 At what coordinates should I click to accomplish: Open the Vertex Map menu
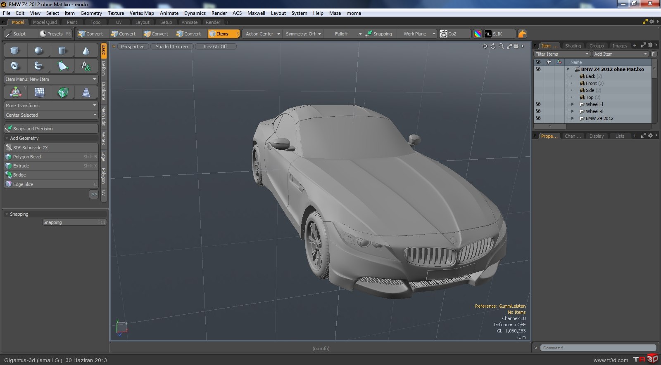[142, 13]
